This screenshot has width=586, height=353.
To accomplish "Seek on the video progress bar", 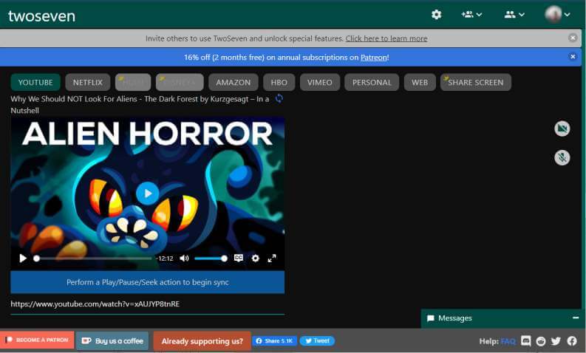I will pos(94,258).
